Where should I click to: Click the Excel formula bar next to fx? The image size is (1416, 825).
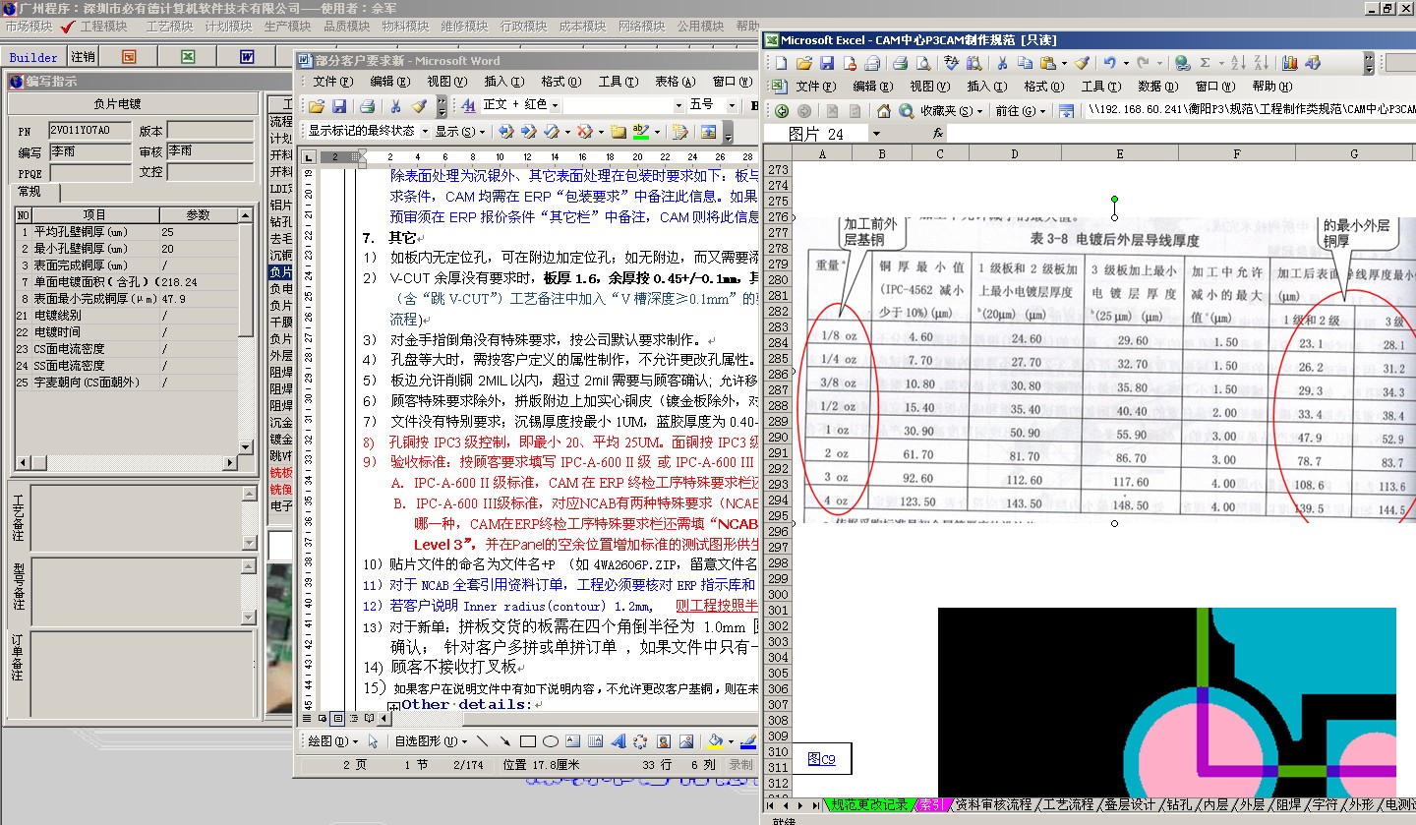tap(1183, 133)
